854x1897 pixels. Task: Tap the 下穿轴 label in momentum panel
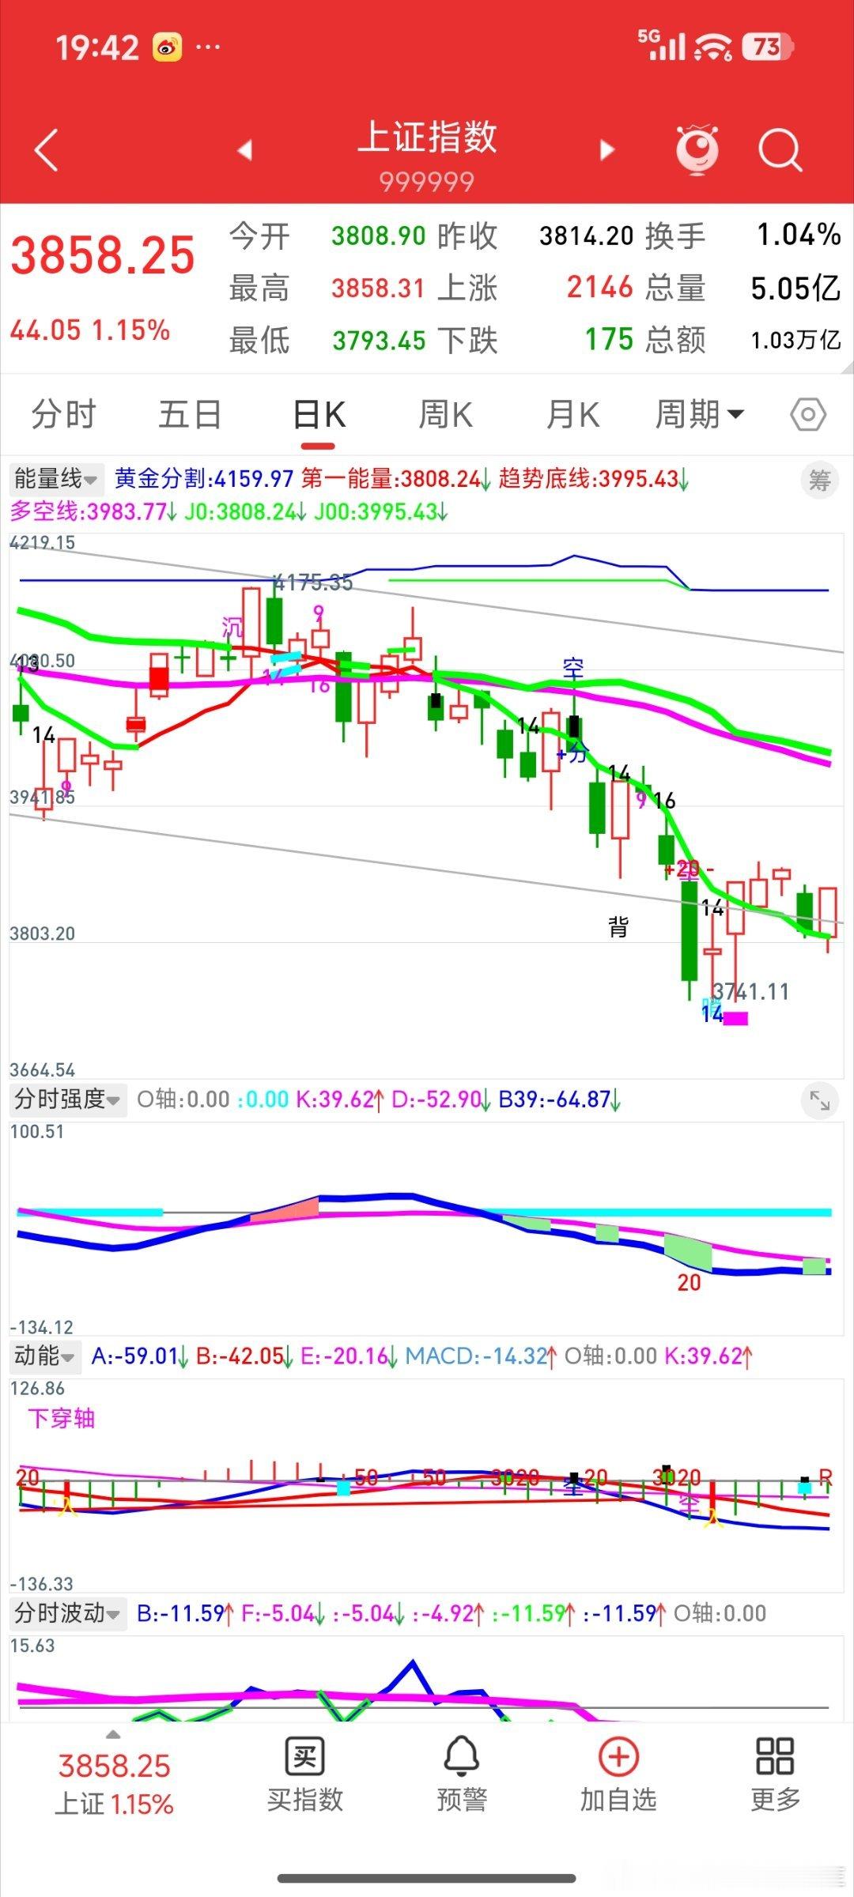point(62,1418)
